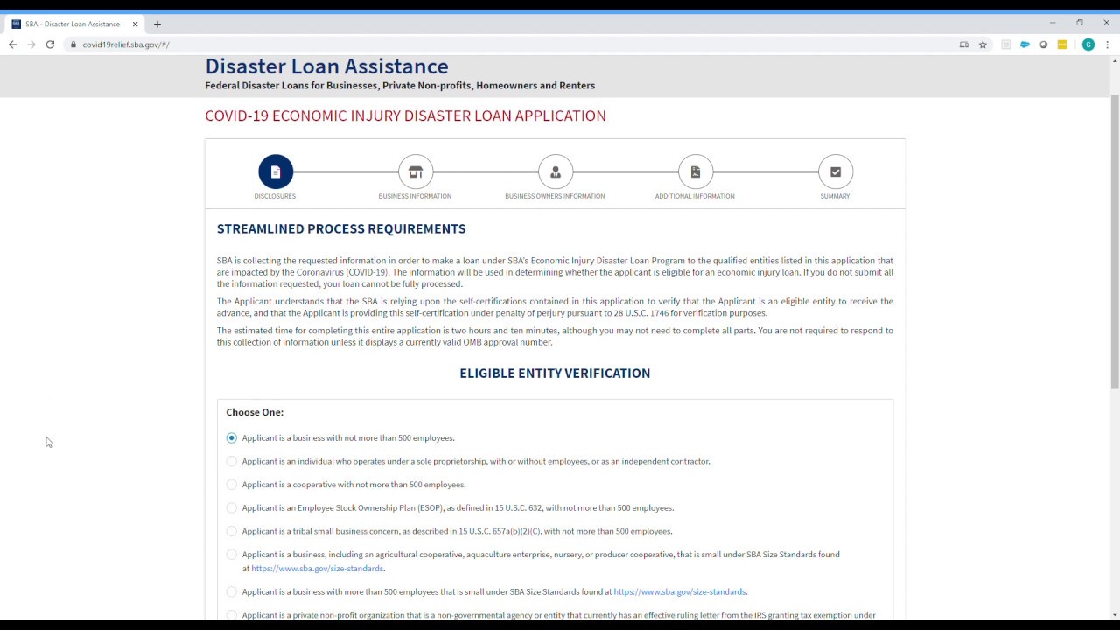Click scrollbar up arrow
The image size is (1120, 630).
click(1115, 61)
